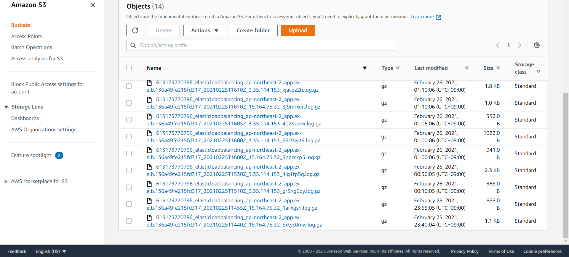
Task: Check the 5xtyc0mw.log.gz object checkbox
Action: (x=129, y=221)
